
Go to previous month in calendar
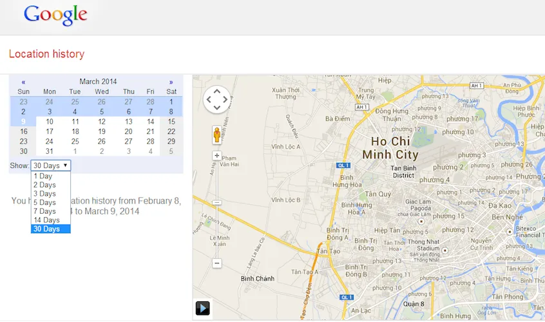click(x=23, y=82)
